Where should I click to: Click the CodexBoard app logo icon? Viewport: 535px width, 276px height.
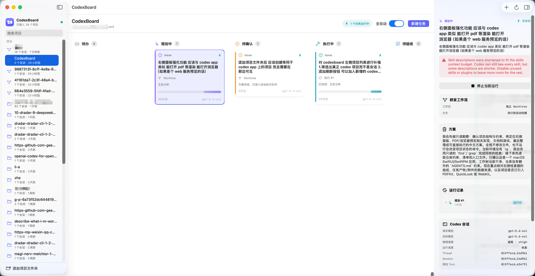point(10,22)
